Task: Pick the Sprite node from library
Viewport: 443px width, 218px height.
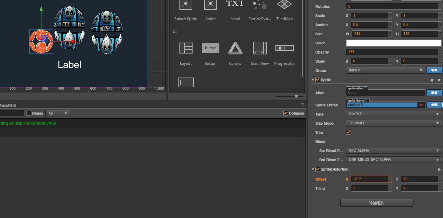Action: 210,11
